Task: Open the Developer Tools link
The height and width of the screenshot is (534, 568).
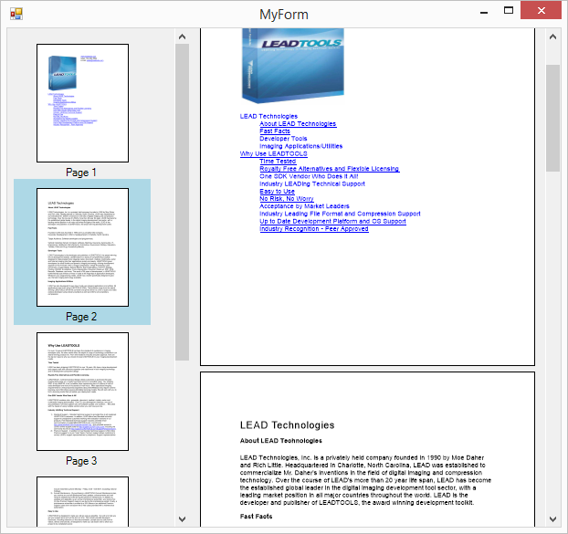Action: 283,139
